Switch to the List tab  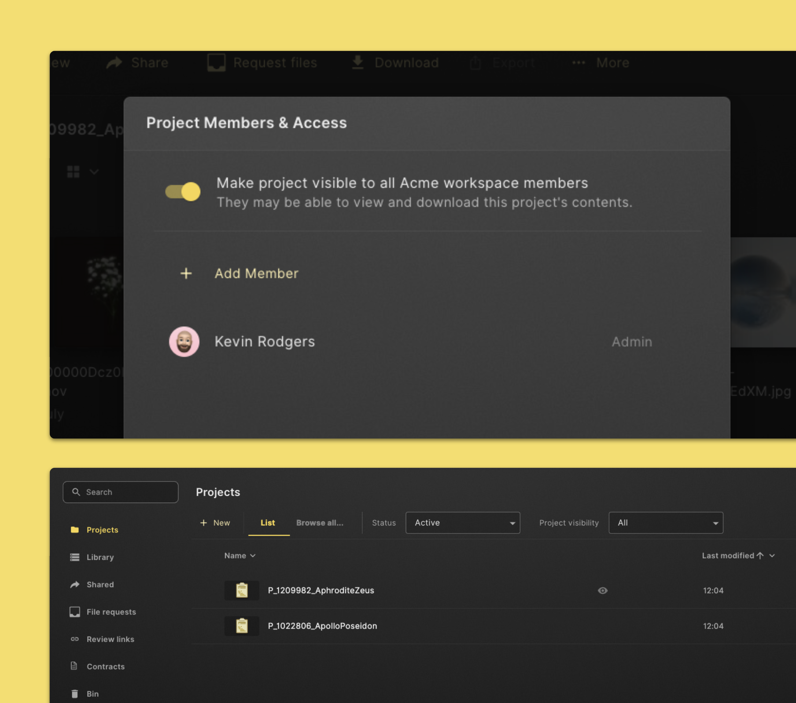pyautogui.click(x=268, y=523)
